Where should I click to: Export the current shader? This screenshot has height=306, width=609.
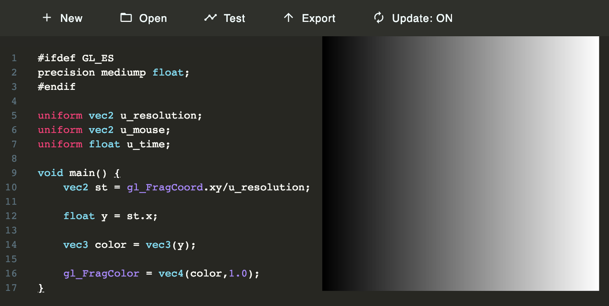[x=309, y=18]
